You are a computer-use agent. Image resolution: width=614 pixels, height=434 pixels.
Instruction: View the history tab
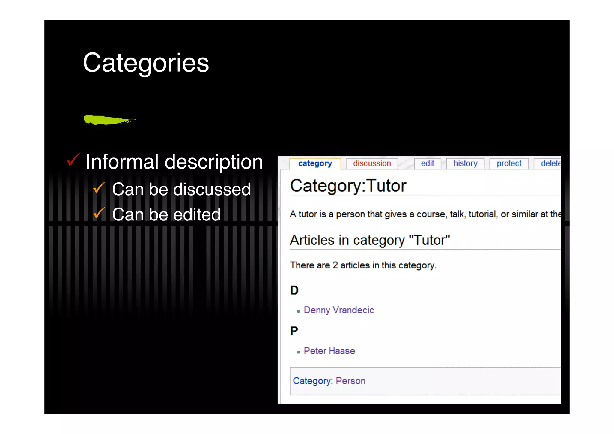(x=465, y=163)
